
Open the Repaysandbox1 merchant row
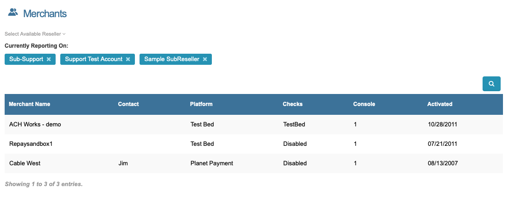[31, 144]
